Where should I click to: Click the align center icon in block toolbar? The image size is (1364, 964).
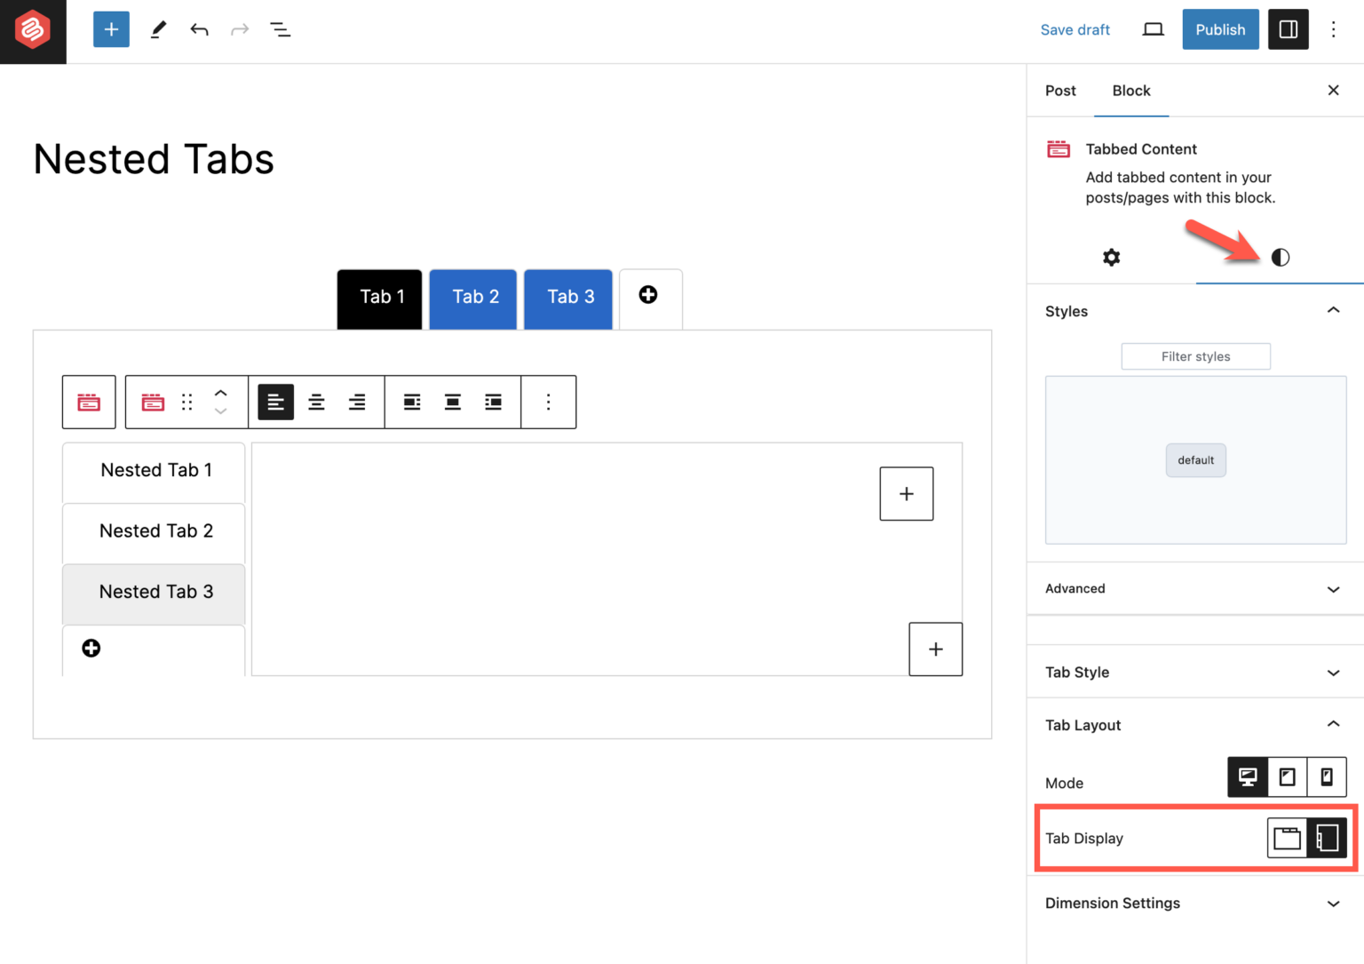pos(316,402)
